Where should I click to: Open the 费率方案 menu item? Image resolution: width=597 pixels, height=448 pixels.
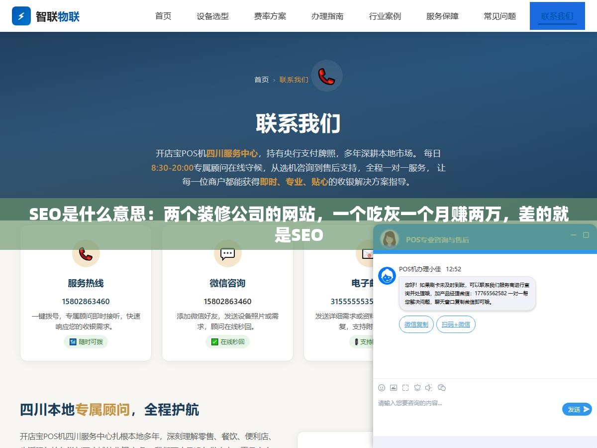pos(270,16)
